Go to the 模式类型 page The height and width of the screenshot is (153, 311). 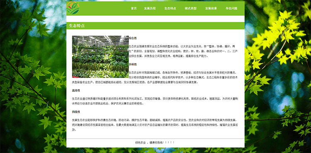[x=191, y=9]
